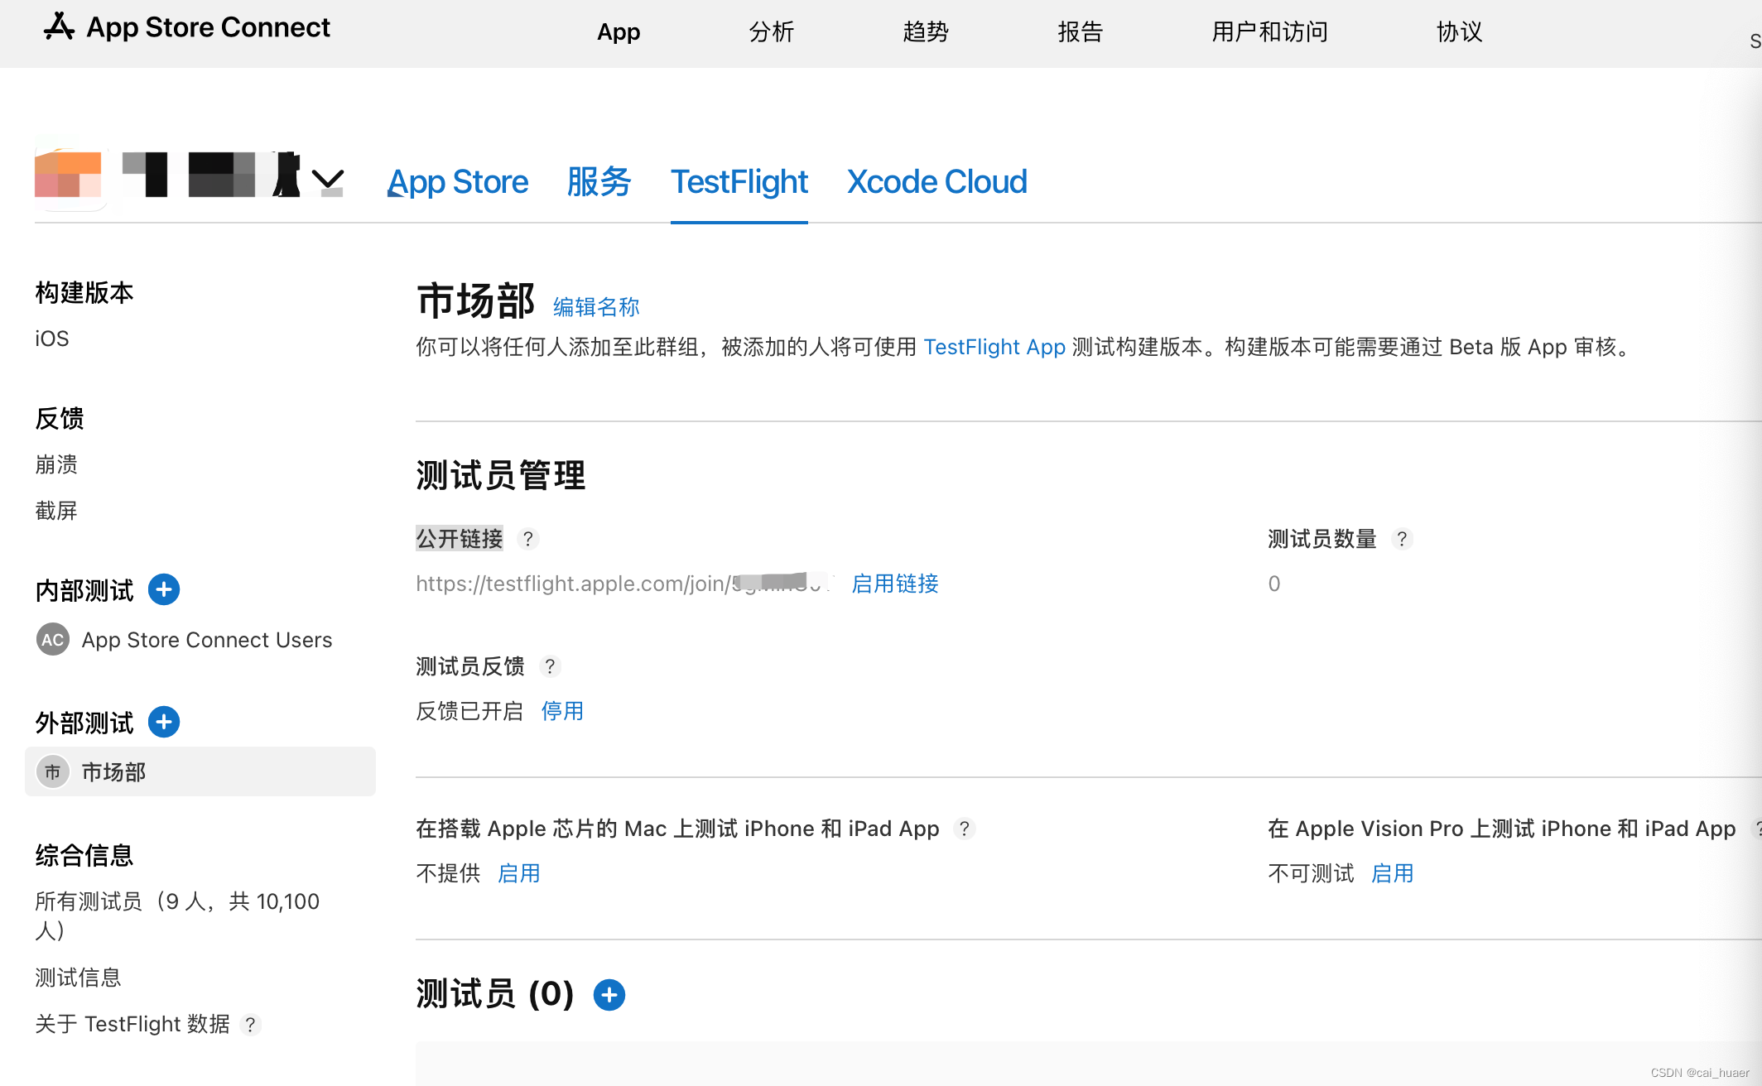Viewport: 1762px width, 1086px height.
Task: Enable the public TestFlight link via 启用链接
Action: coord(894,584)
